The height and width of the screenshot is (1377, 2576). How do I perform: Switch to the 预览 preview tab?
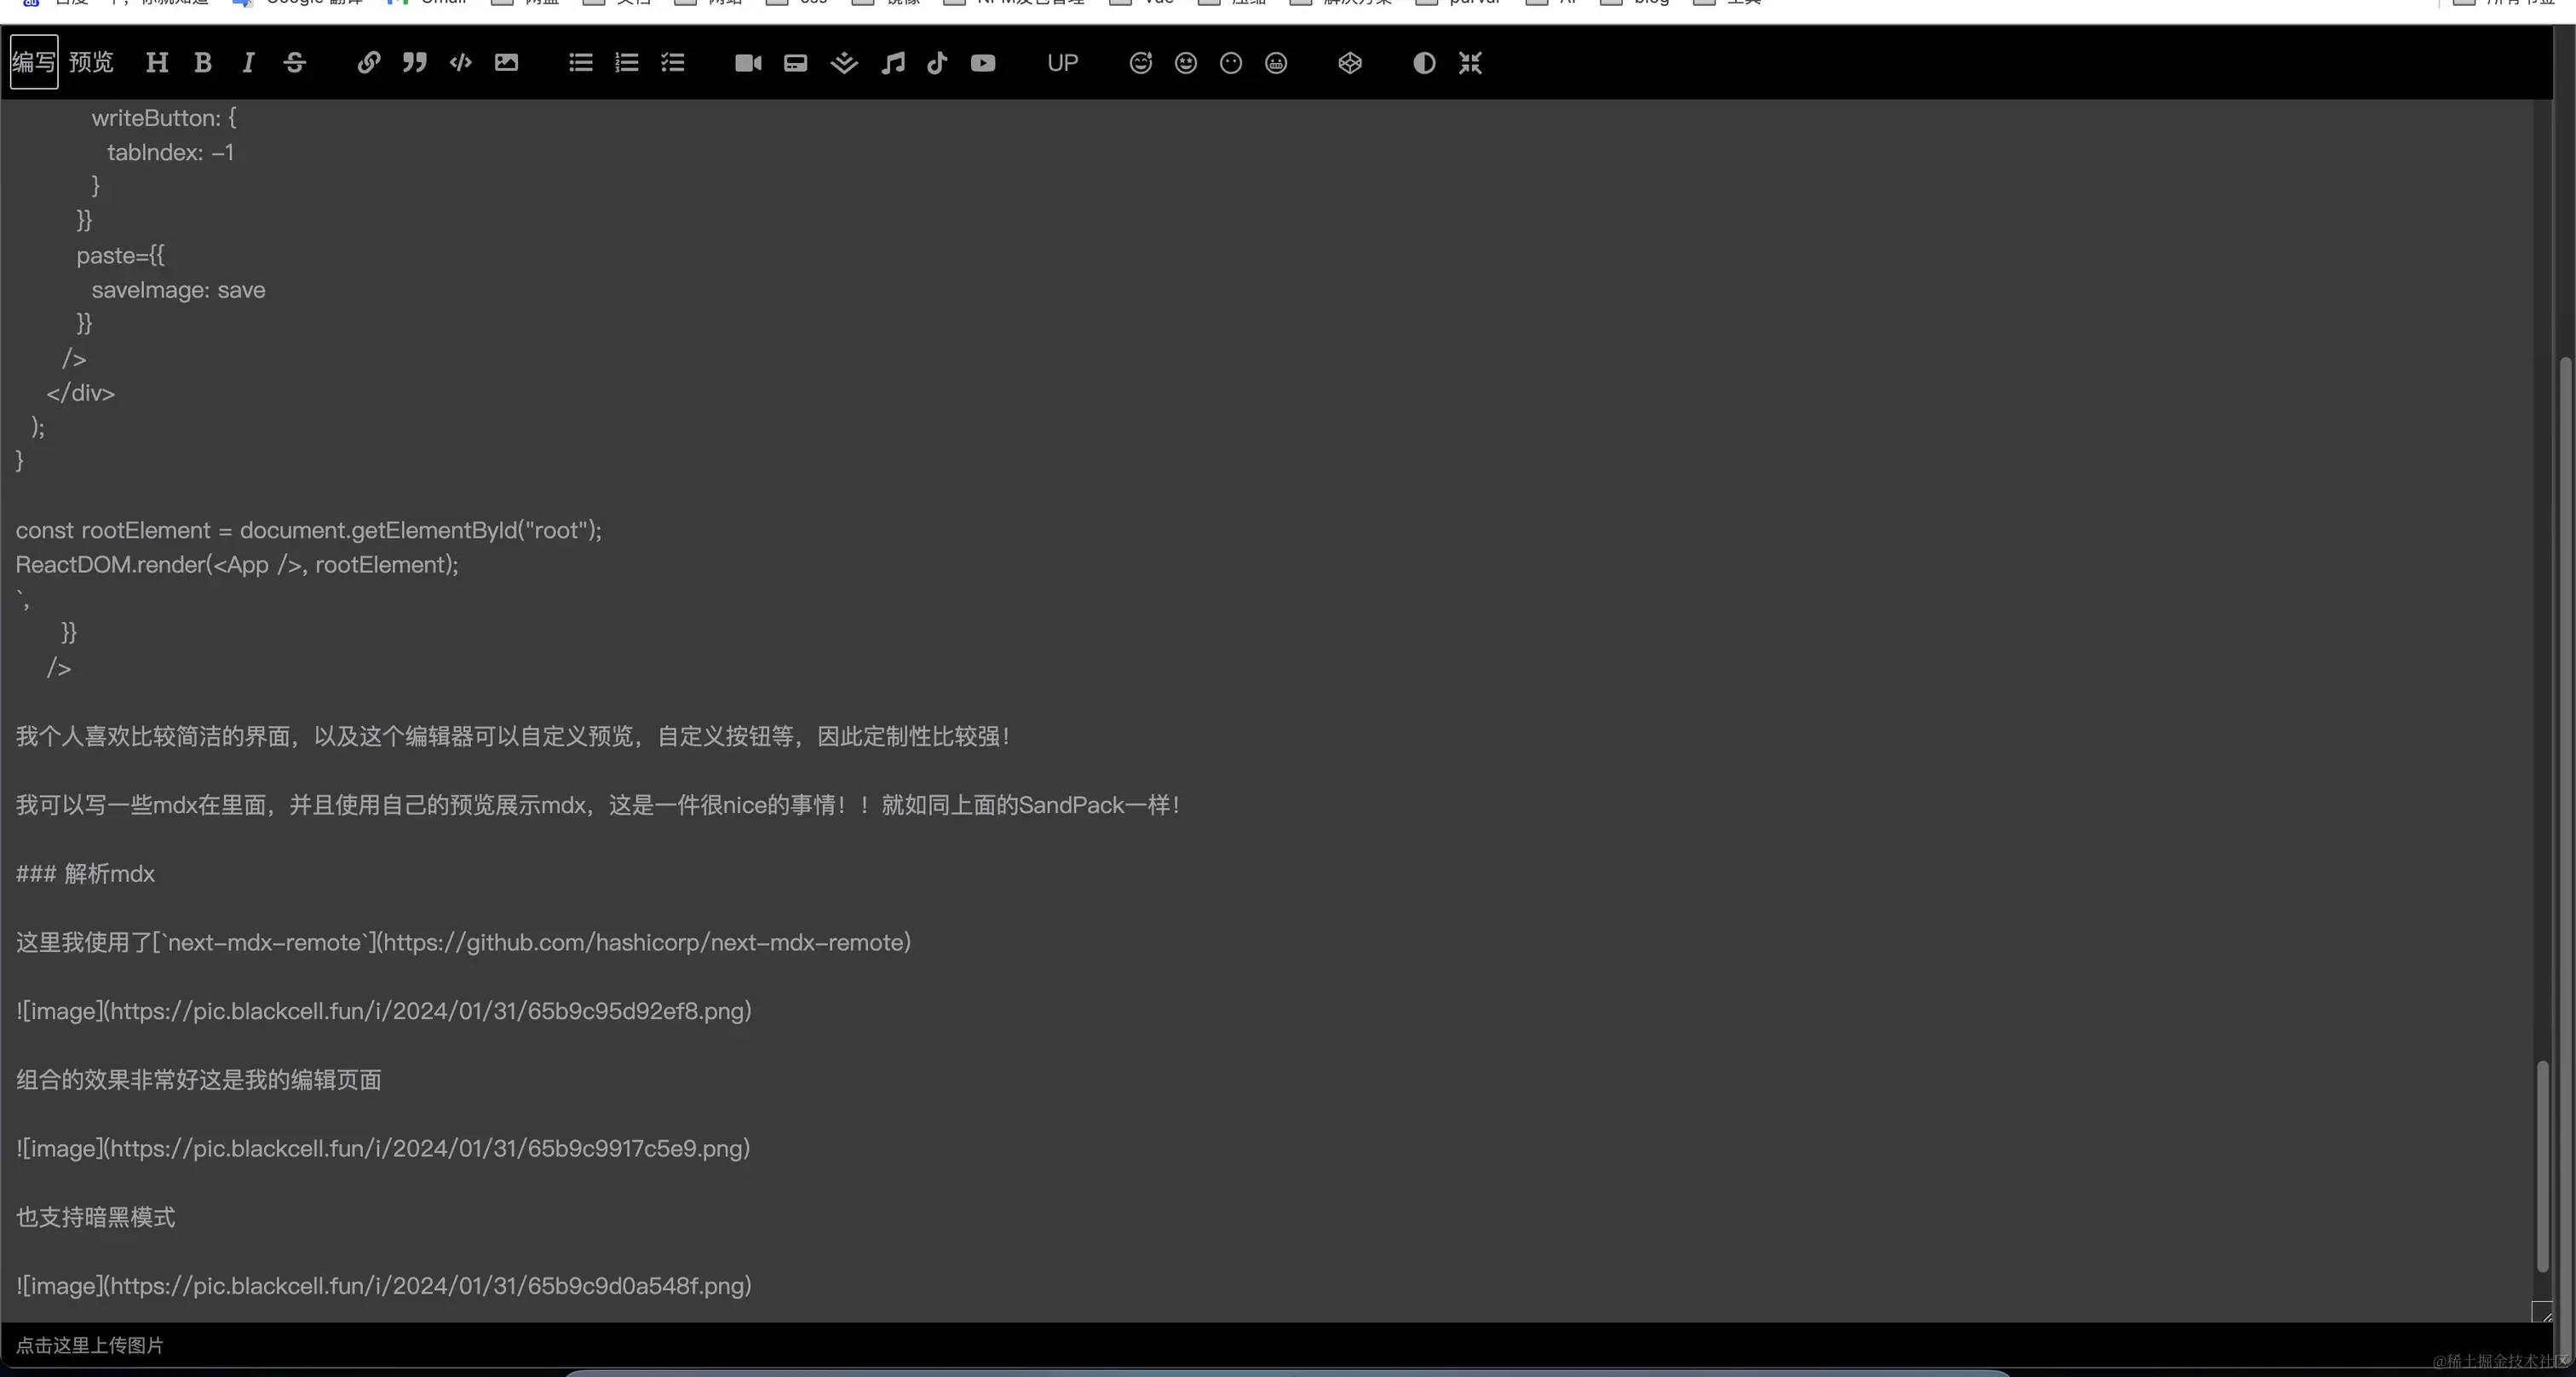[x=91, y=63]
